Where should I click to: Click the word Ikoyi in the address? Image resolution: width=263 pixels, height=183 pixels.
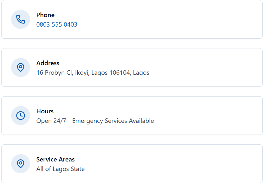82,73
